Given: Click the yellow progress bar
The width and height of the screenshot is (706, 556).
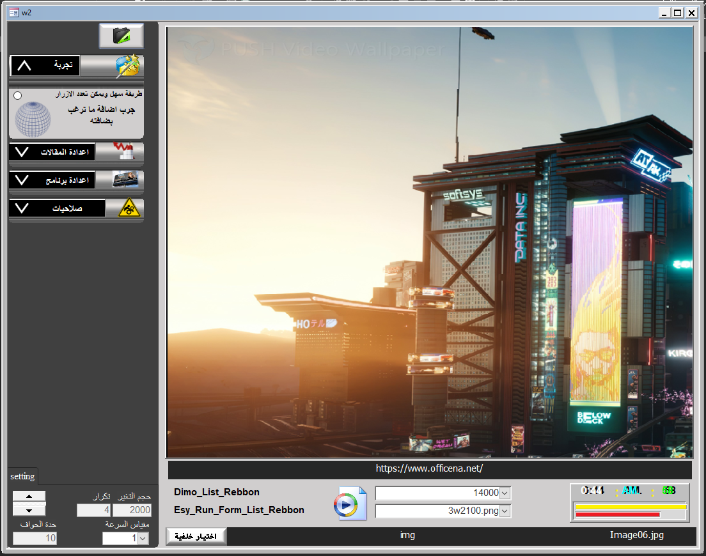Looking at the screenshot, I should coord(631,507).
